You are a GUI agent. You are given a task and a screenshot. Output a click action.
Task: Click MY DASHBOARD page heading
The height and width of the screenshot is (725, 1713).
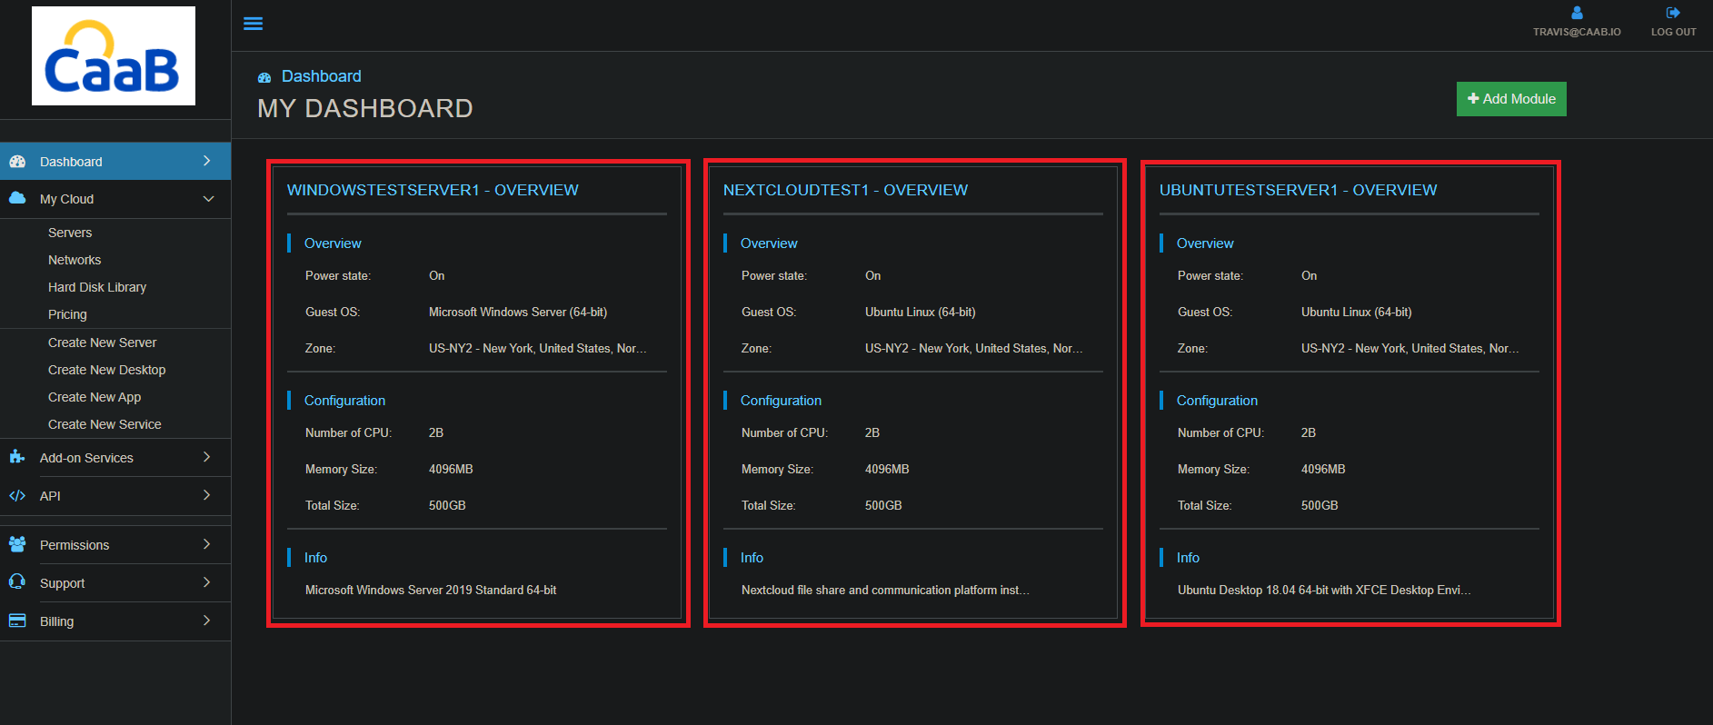point(365,108)
